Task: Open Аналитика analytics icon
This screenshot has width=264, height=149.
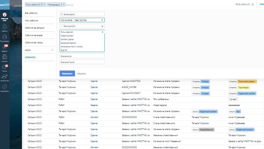Action: [x=5, y=78]
